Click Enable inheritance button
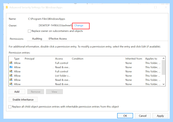Image resolution: width=173 pixels, height=122 pixels. [23, 99]
